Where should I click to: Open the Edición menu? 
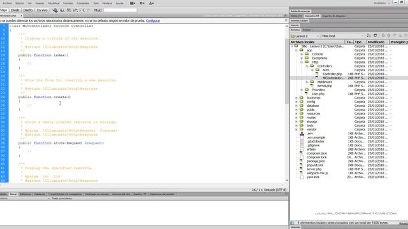click(x=20, y=3)
